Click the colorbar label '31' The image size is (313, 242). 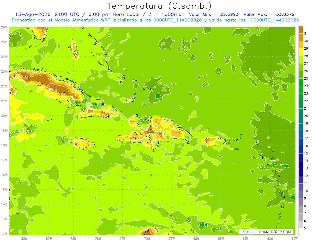click(306, 33)
